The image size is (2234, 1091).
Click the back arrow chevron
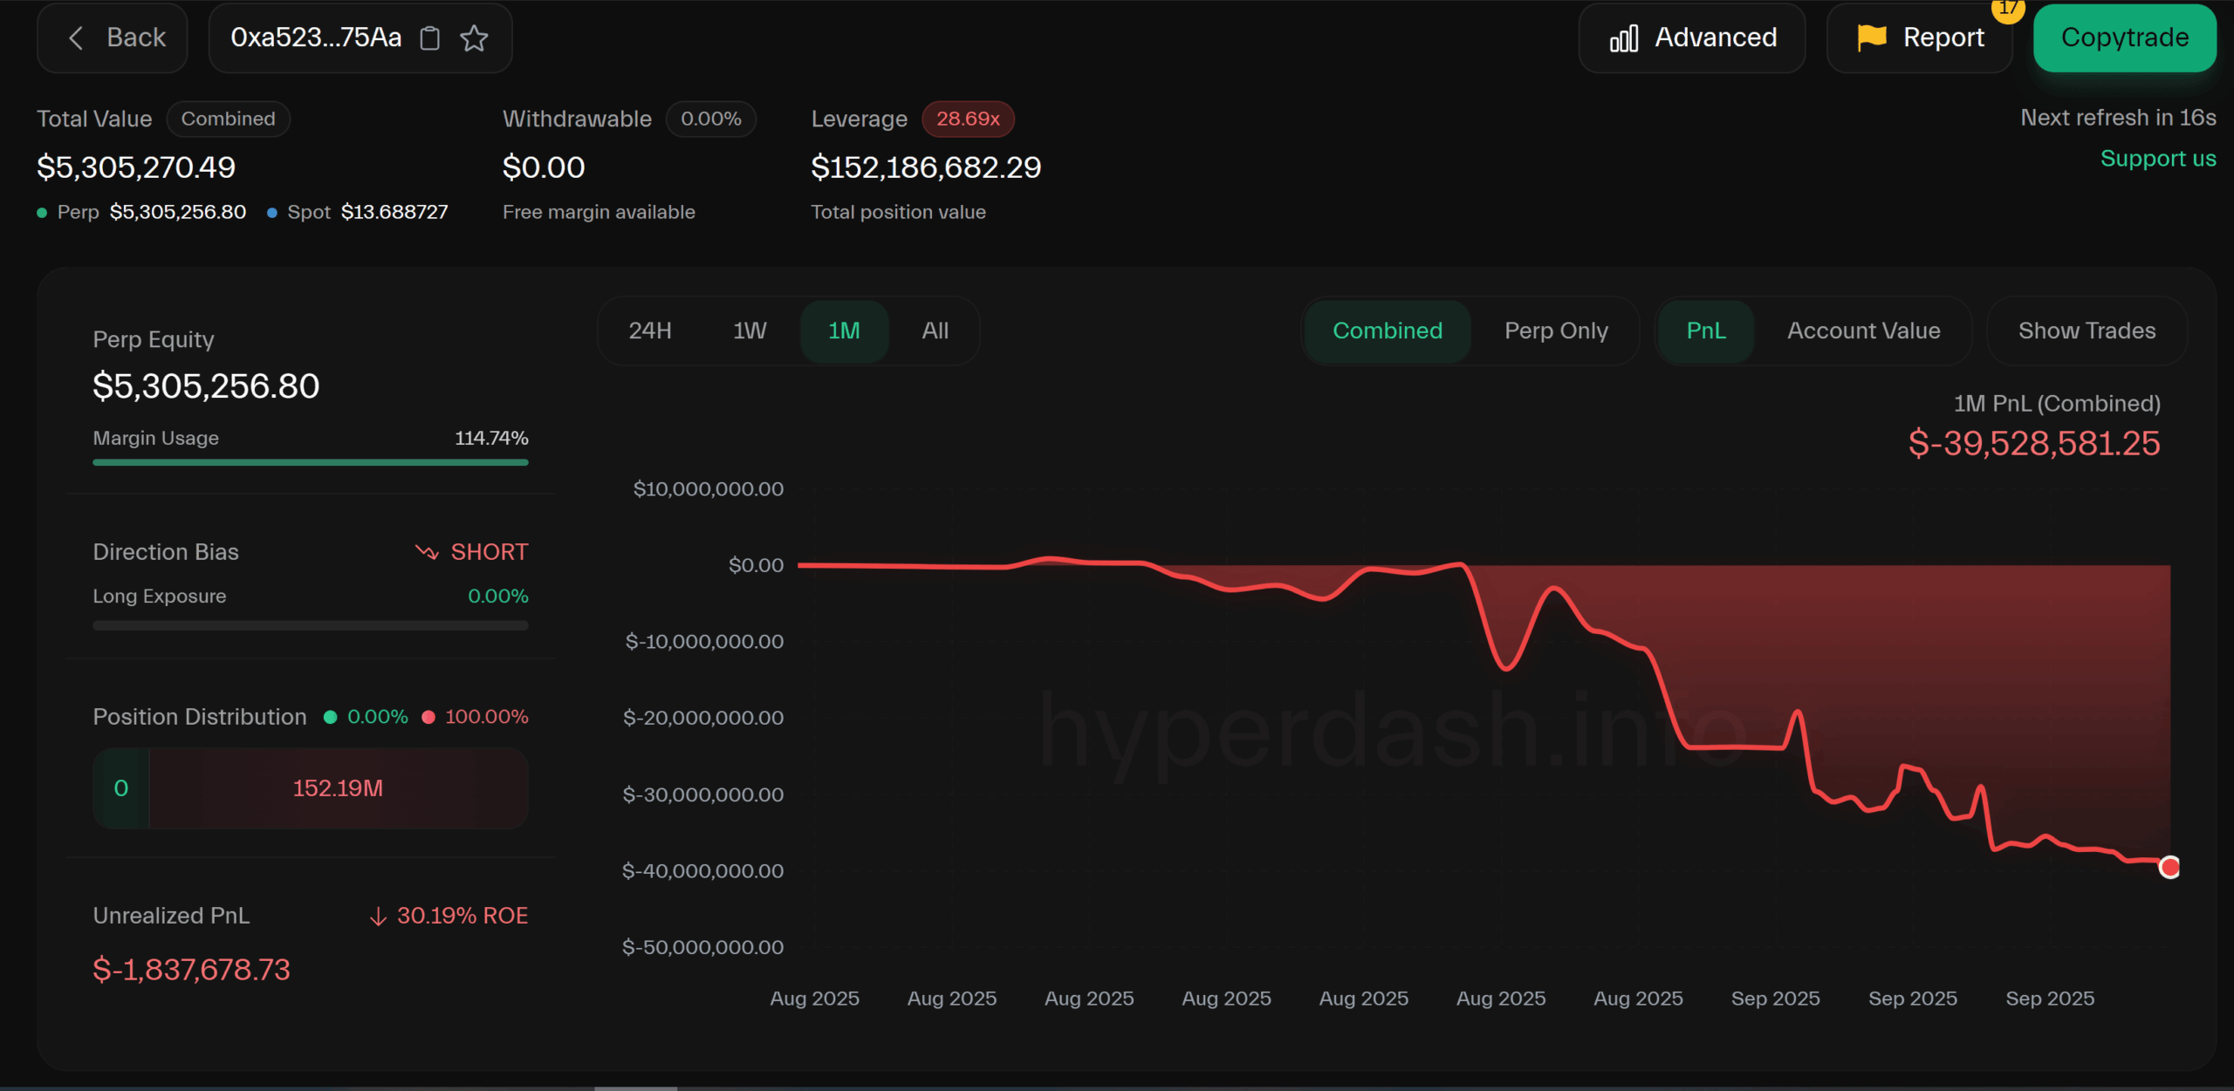pos(76,38)
